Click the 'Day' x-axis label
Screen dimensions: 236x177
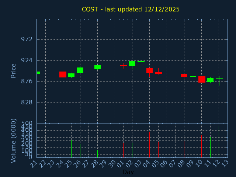coord(128,172)
